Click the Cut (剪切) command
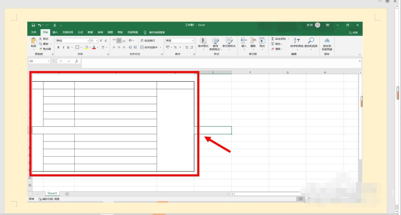The image size is (401, 215). pos(44,39)
